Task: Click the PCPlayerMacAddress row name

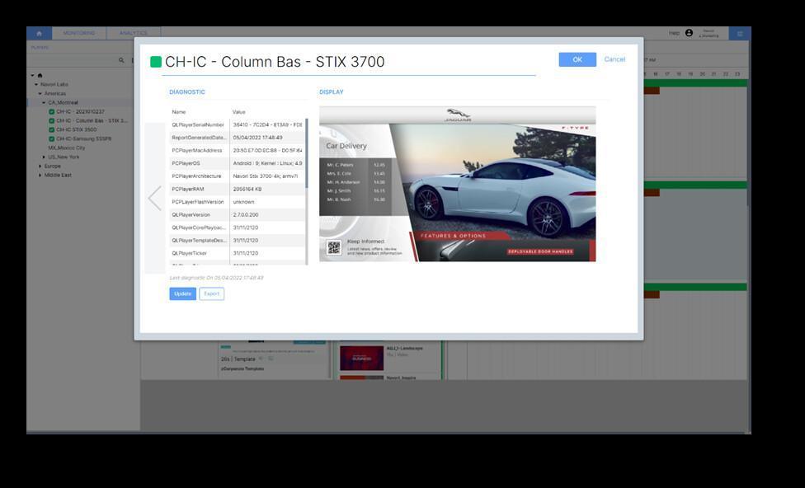Action: (x=197, y=150)
